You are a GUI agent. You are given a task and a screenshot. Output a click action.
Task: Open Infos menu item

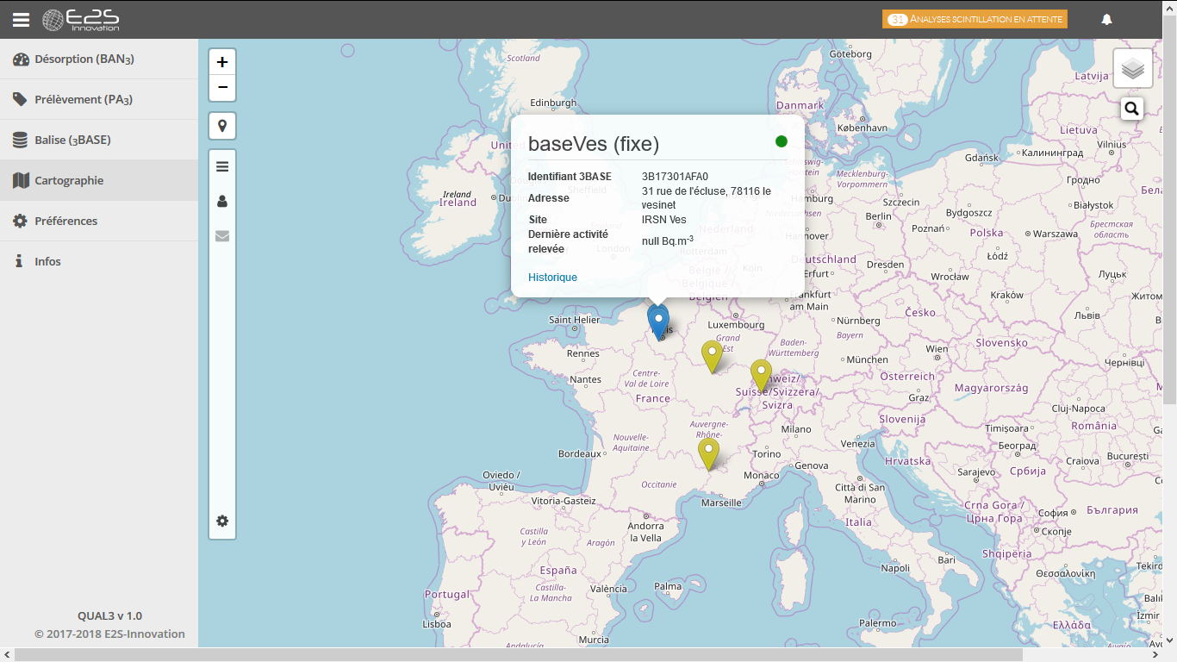(99, 261)
